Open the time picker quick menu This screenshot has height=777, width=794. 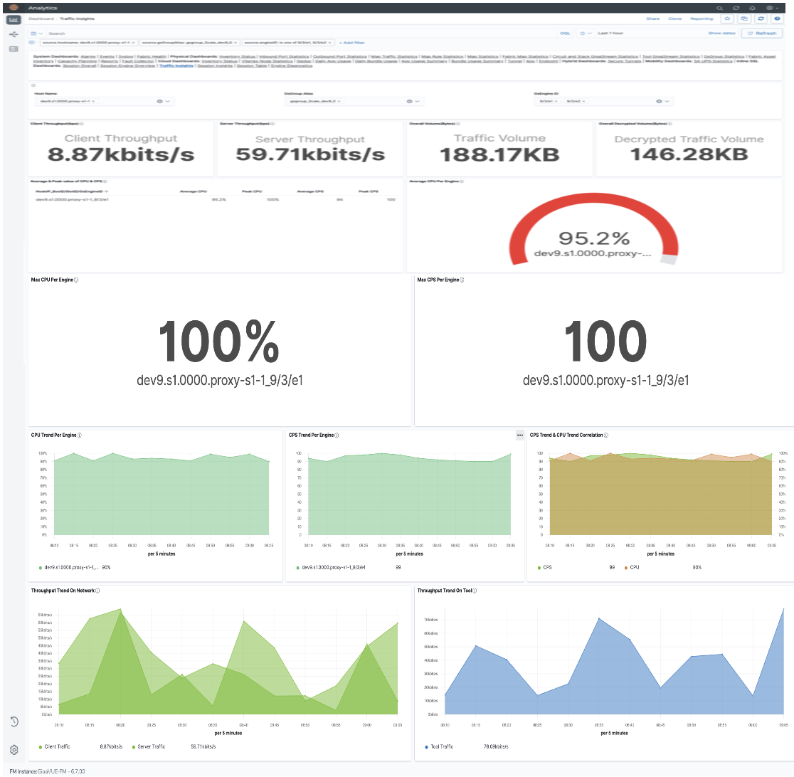(586, 33)
